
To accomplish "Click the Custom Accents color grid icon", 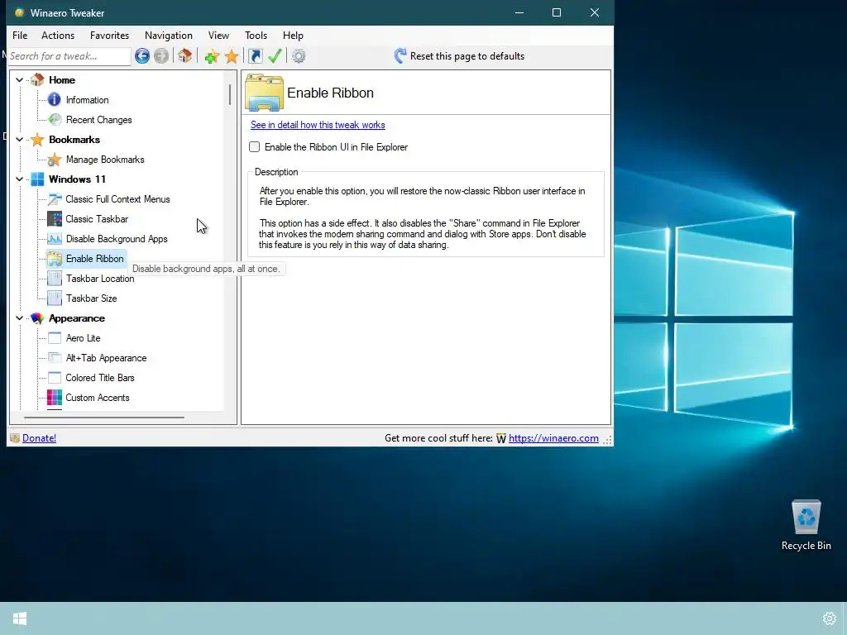I will coord(55,398).
